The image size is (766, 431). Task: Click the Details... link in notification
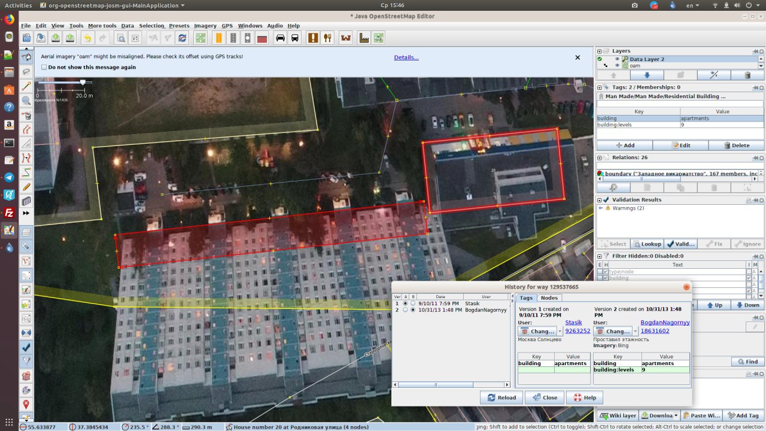click(406, 57)
